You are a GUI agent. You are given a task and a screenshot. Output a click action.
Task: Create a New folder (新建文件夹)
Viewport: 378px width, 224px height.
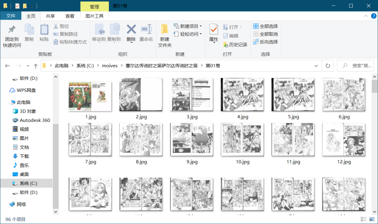165,36
